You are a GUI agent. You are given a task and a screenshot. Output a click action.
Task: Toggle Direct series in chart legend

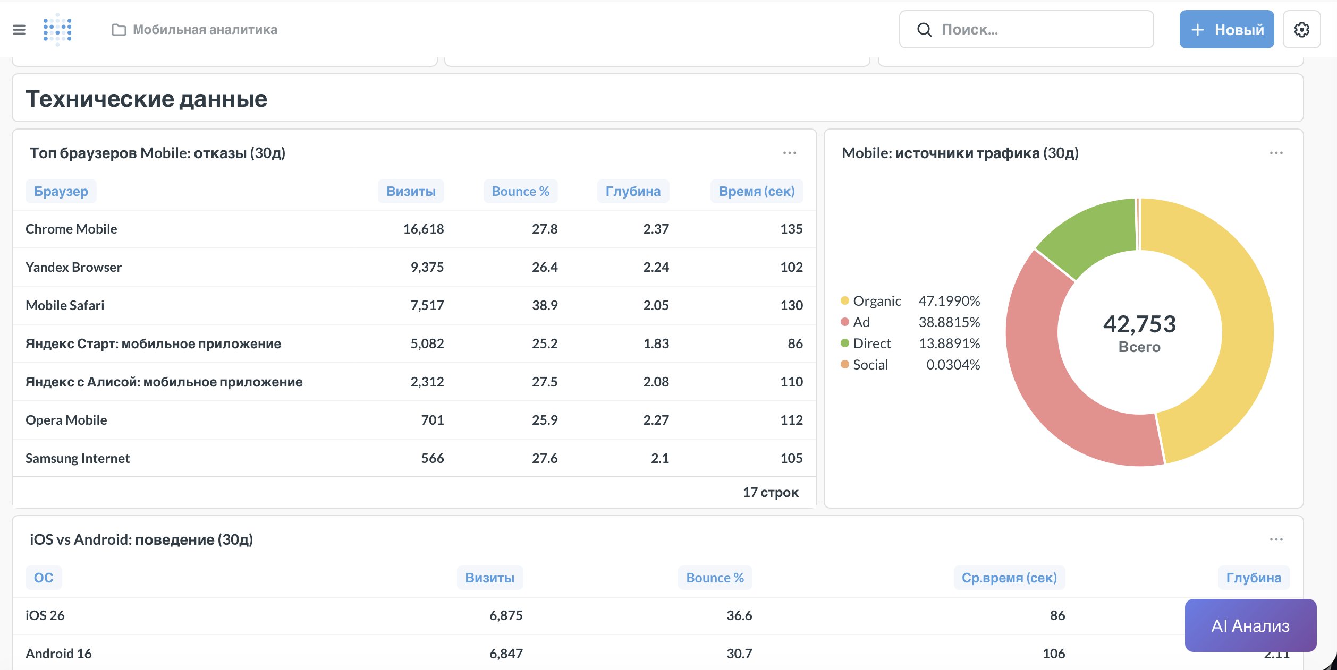click(x=871, y=343)
